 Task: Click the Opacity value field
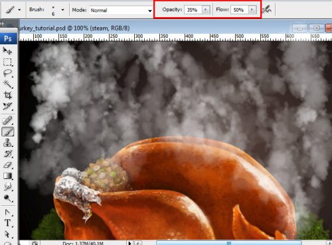pos(193,10)
